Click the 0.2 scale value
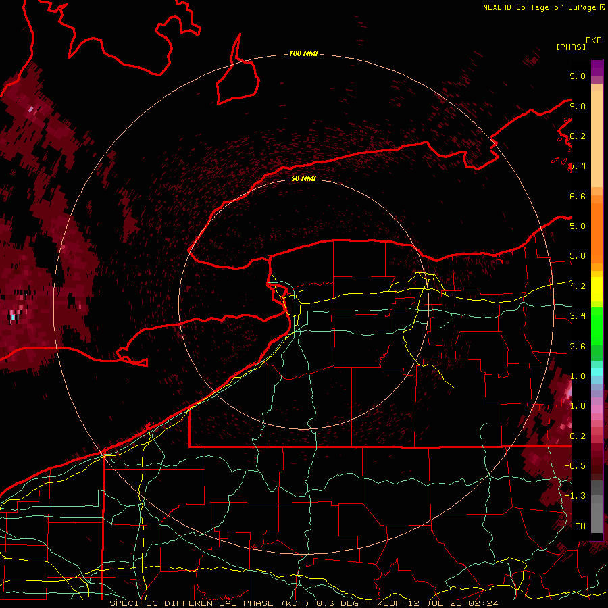608x608 pixels. [x=578, y=436]
